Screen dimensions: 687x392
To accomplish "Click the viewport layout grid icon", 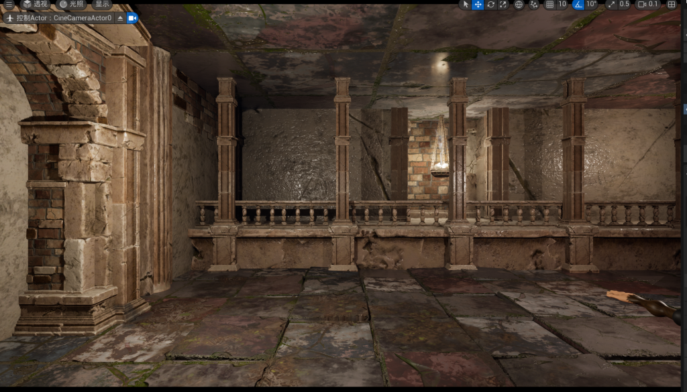I will [672, 4].
